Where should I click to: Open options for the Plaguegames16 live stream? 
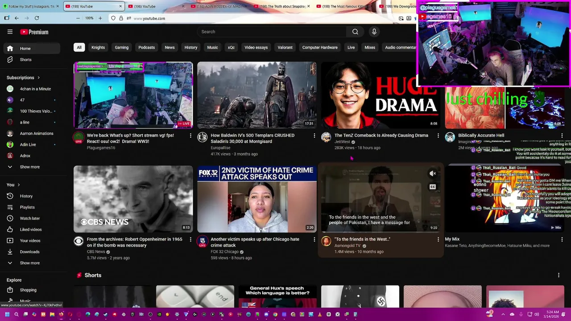coord(190,136)
